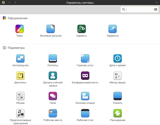Open the Эффекты magic wand icon
Screen dimensions: 160x125
pyautogui.click(x=112, y=29)
